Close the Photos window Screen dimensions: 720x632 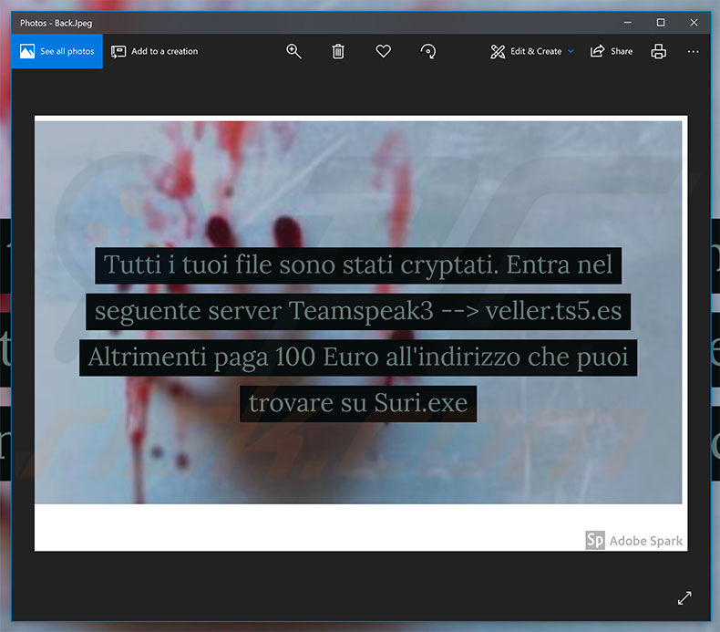click(697, 22)
